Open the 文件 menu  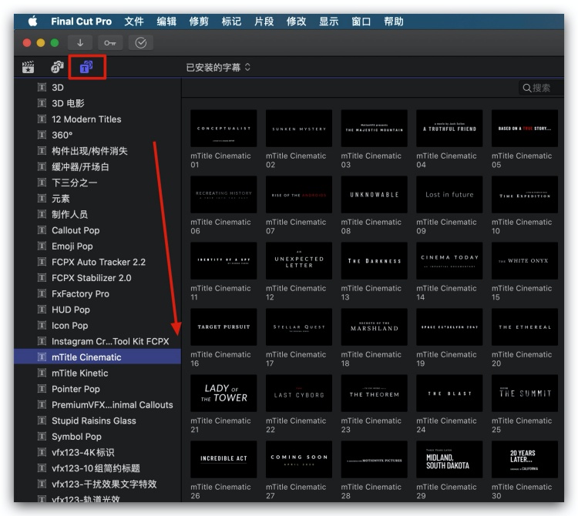point(134,22)
